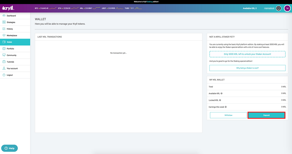Click the KRL price ticker
The height and width of the screenshot is (154, 292).
tap(90, 8)
